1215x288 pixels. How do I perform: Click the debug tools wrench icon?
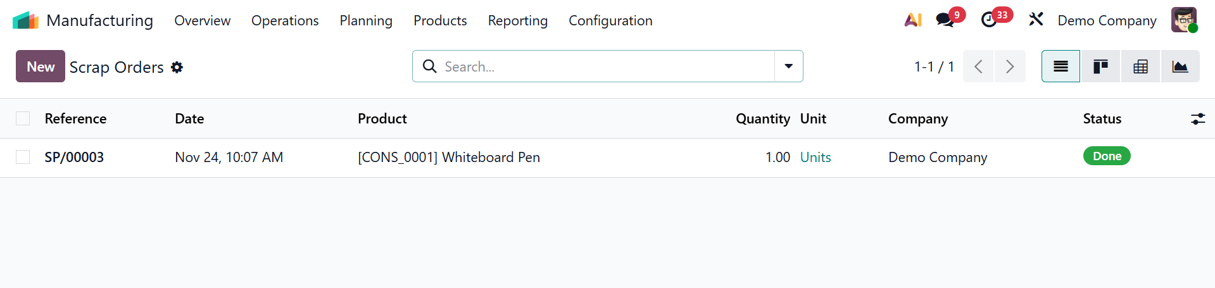tap(1036, 20)
